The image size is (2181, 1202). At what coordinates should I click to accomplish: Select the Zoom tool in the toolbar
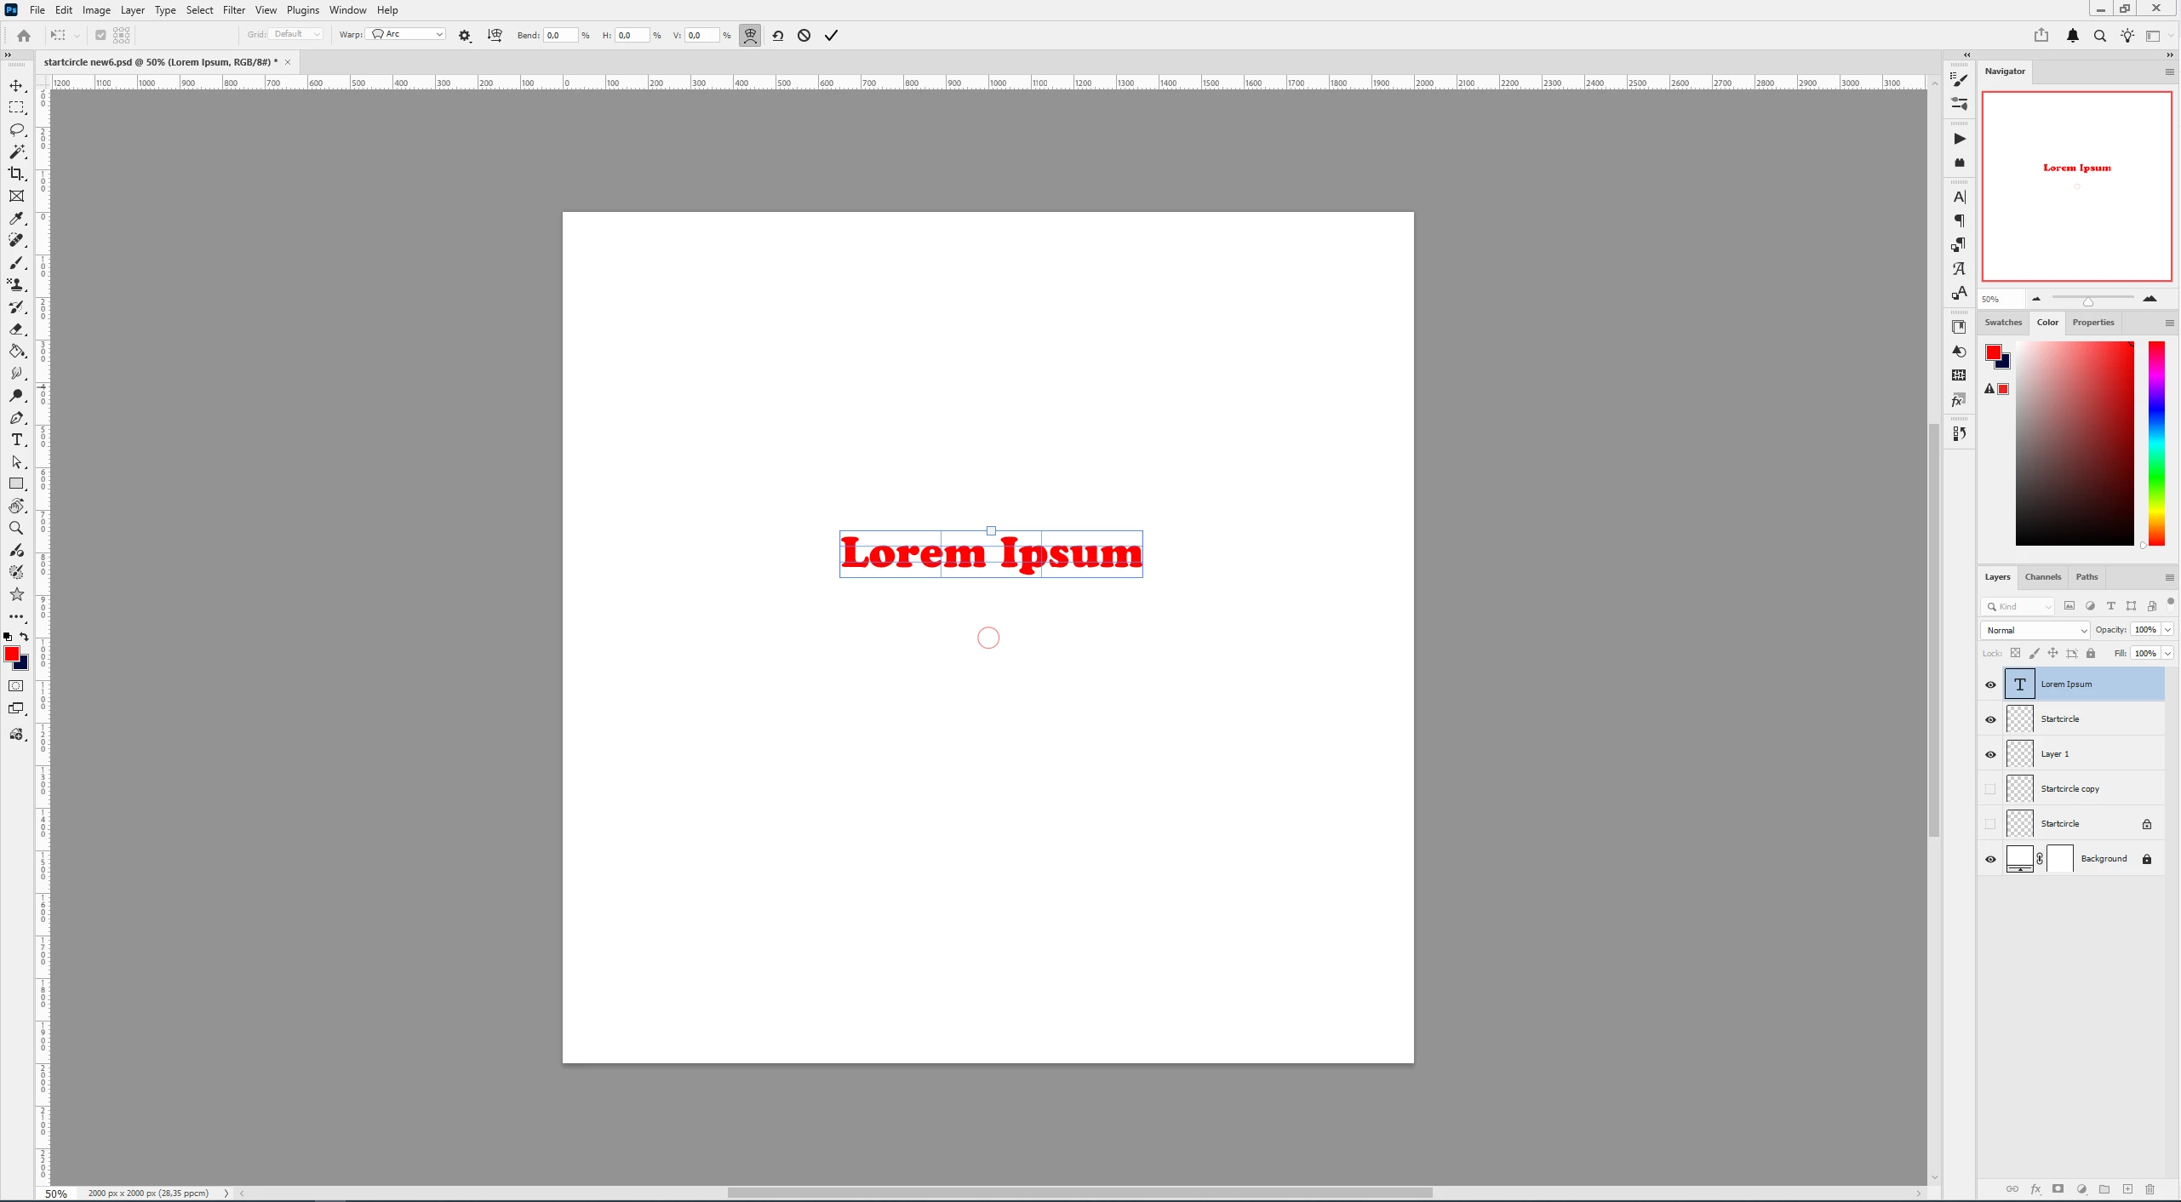[16, 529]
